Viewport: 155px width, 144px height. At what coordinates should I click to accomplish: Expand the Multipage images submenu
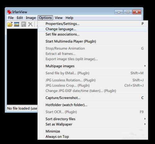coord(93,66)
